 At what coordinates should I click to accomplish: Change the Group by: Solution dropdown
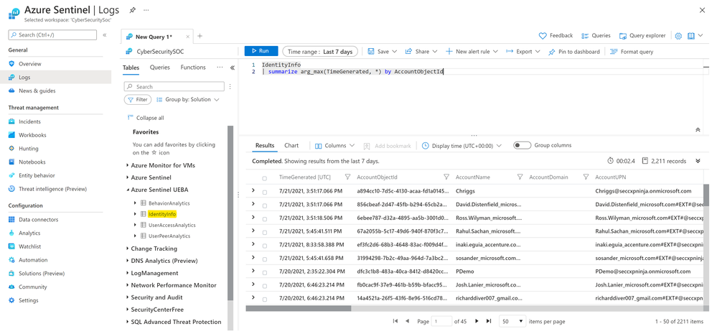point(188,99)
